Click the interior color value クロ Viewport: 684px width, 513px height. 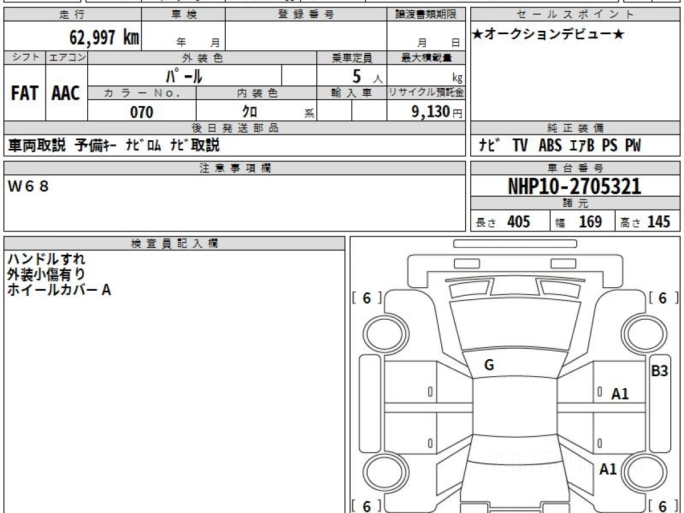tap(250, 112)
